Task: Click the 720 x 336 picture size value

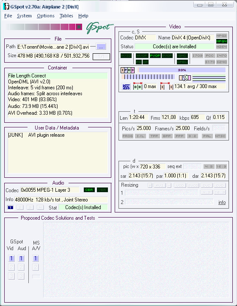Action: click(152, 166)
